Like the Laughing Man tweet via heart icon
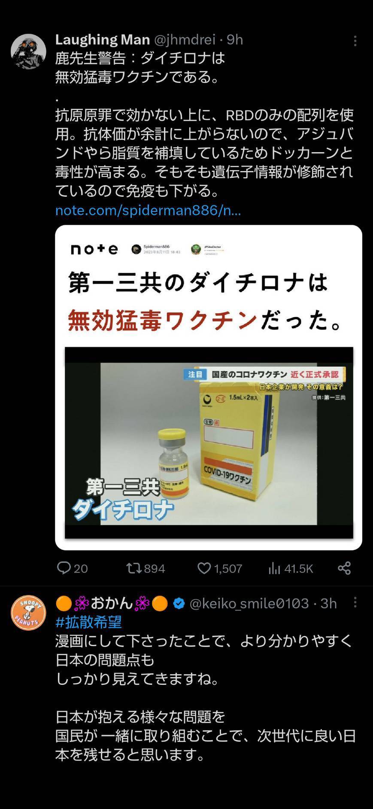This screenshot has height=809, width=373. pos(204,568)
